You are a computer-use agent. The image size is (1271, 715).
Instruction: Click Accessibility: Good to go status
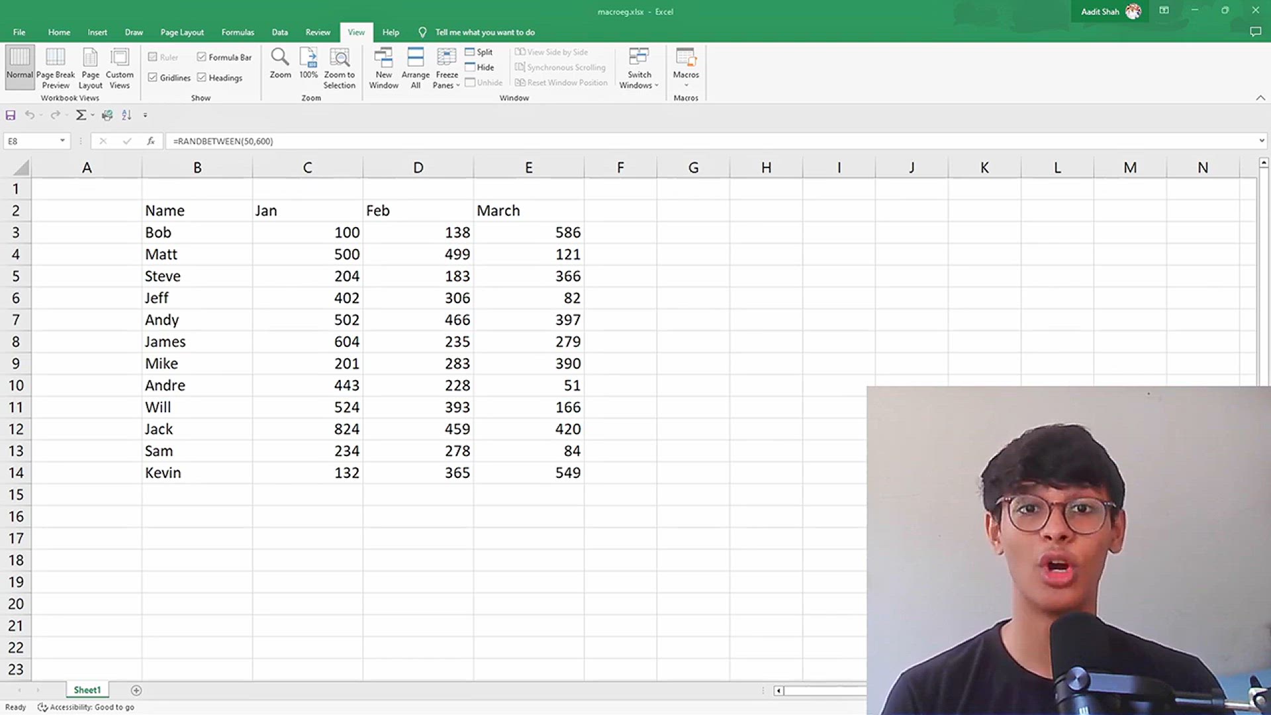click(x=86, y=707)
